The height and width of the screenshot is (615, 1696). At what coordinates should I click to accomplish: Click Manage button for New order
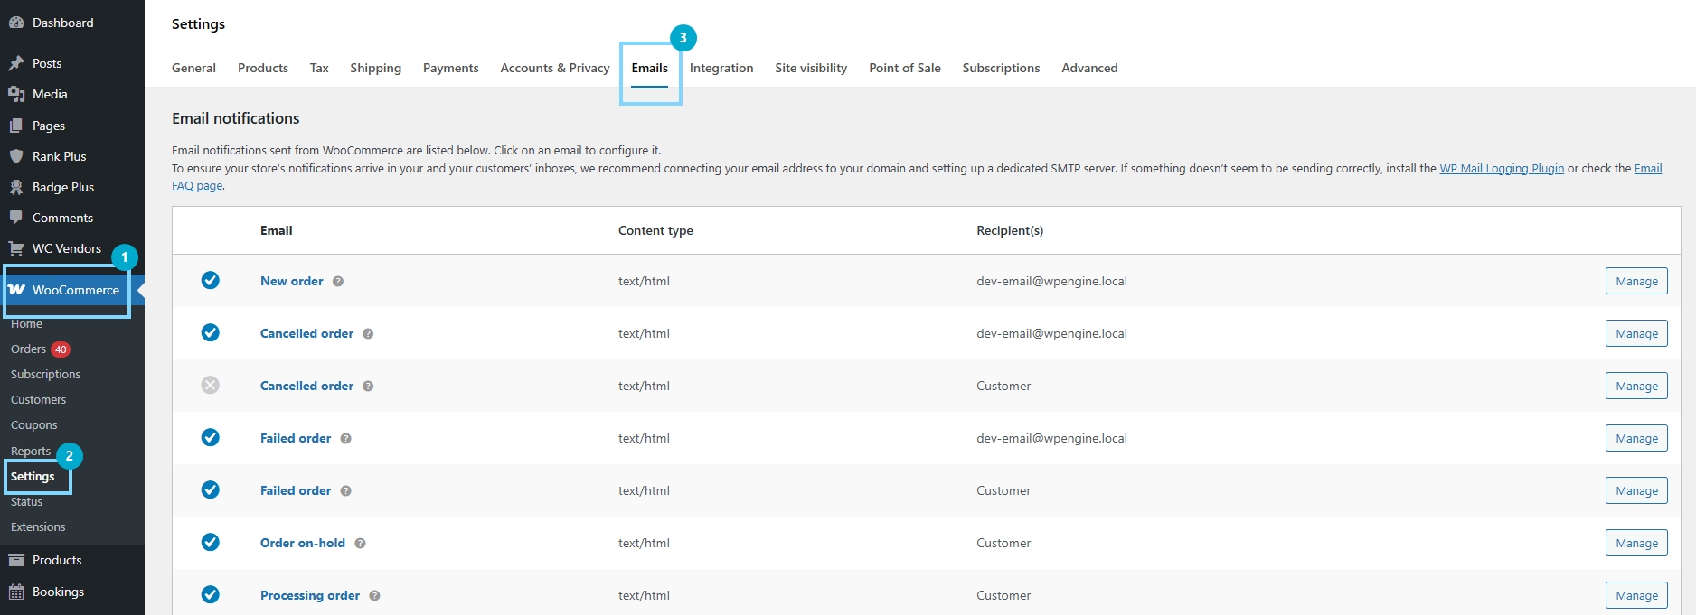1635,282
